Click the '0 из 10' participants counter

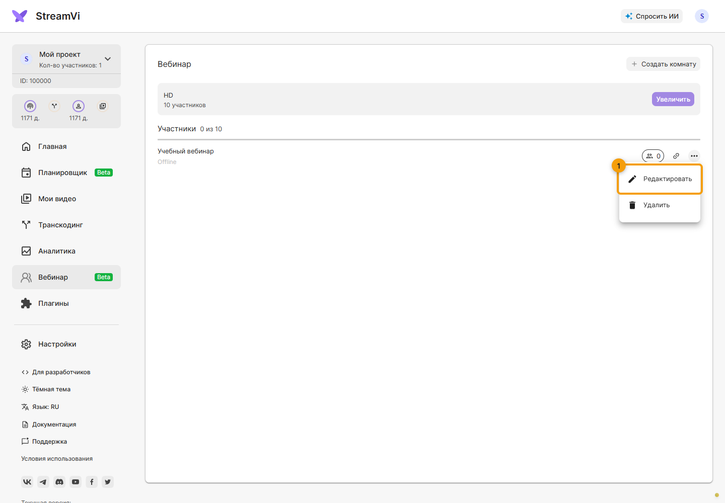click(x=211, y=129)
